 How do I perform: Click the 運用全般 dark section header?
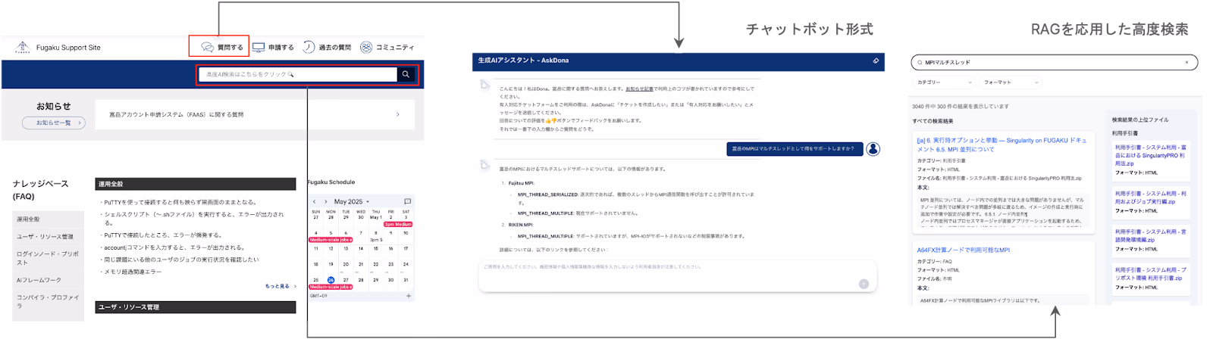196,184
